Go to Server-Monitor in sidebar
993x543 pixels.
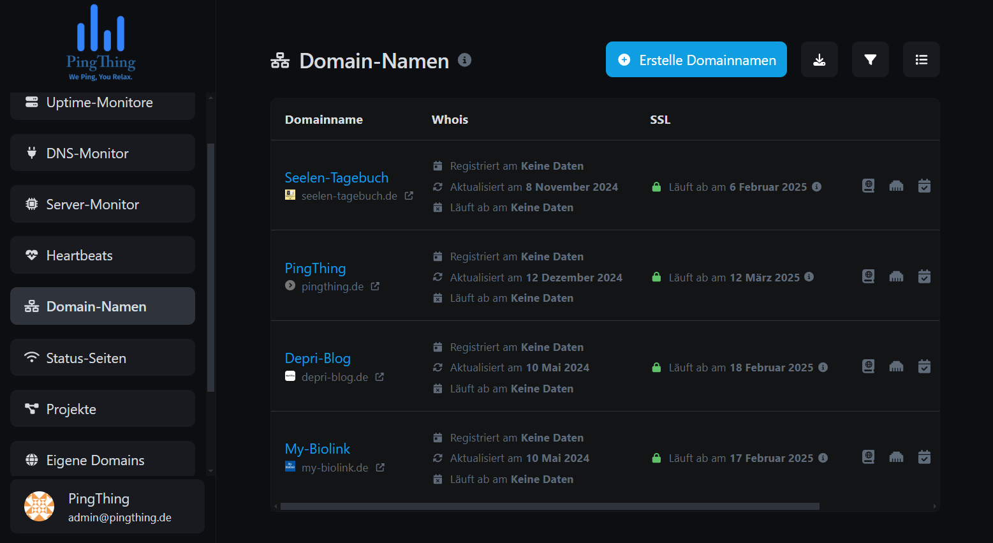click(x=103, y=204)
